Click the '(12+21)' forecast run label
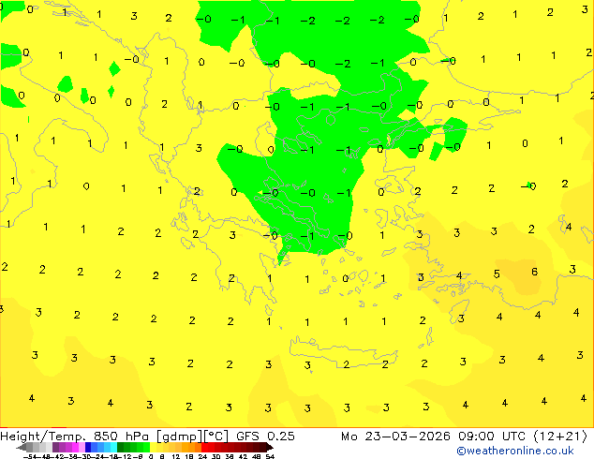The height and width of the screenshot is (459, 594). tap(560, 437)
